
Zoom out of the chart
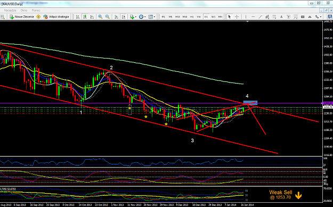tap(108, 16)
